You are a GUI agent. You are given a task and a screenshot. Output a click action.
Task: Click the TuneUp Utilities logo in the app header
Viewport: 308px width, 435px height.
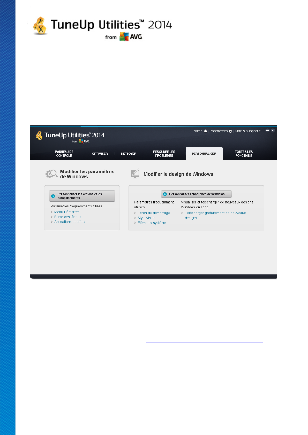[x=70, y=137]
